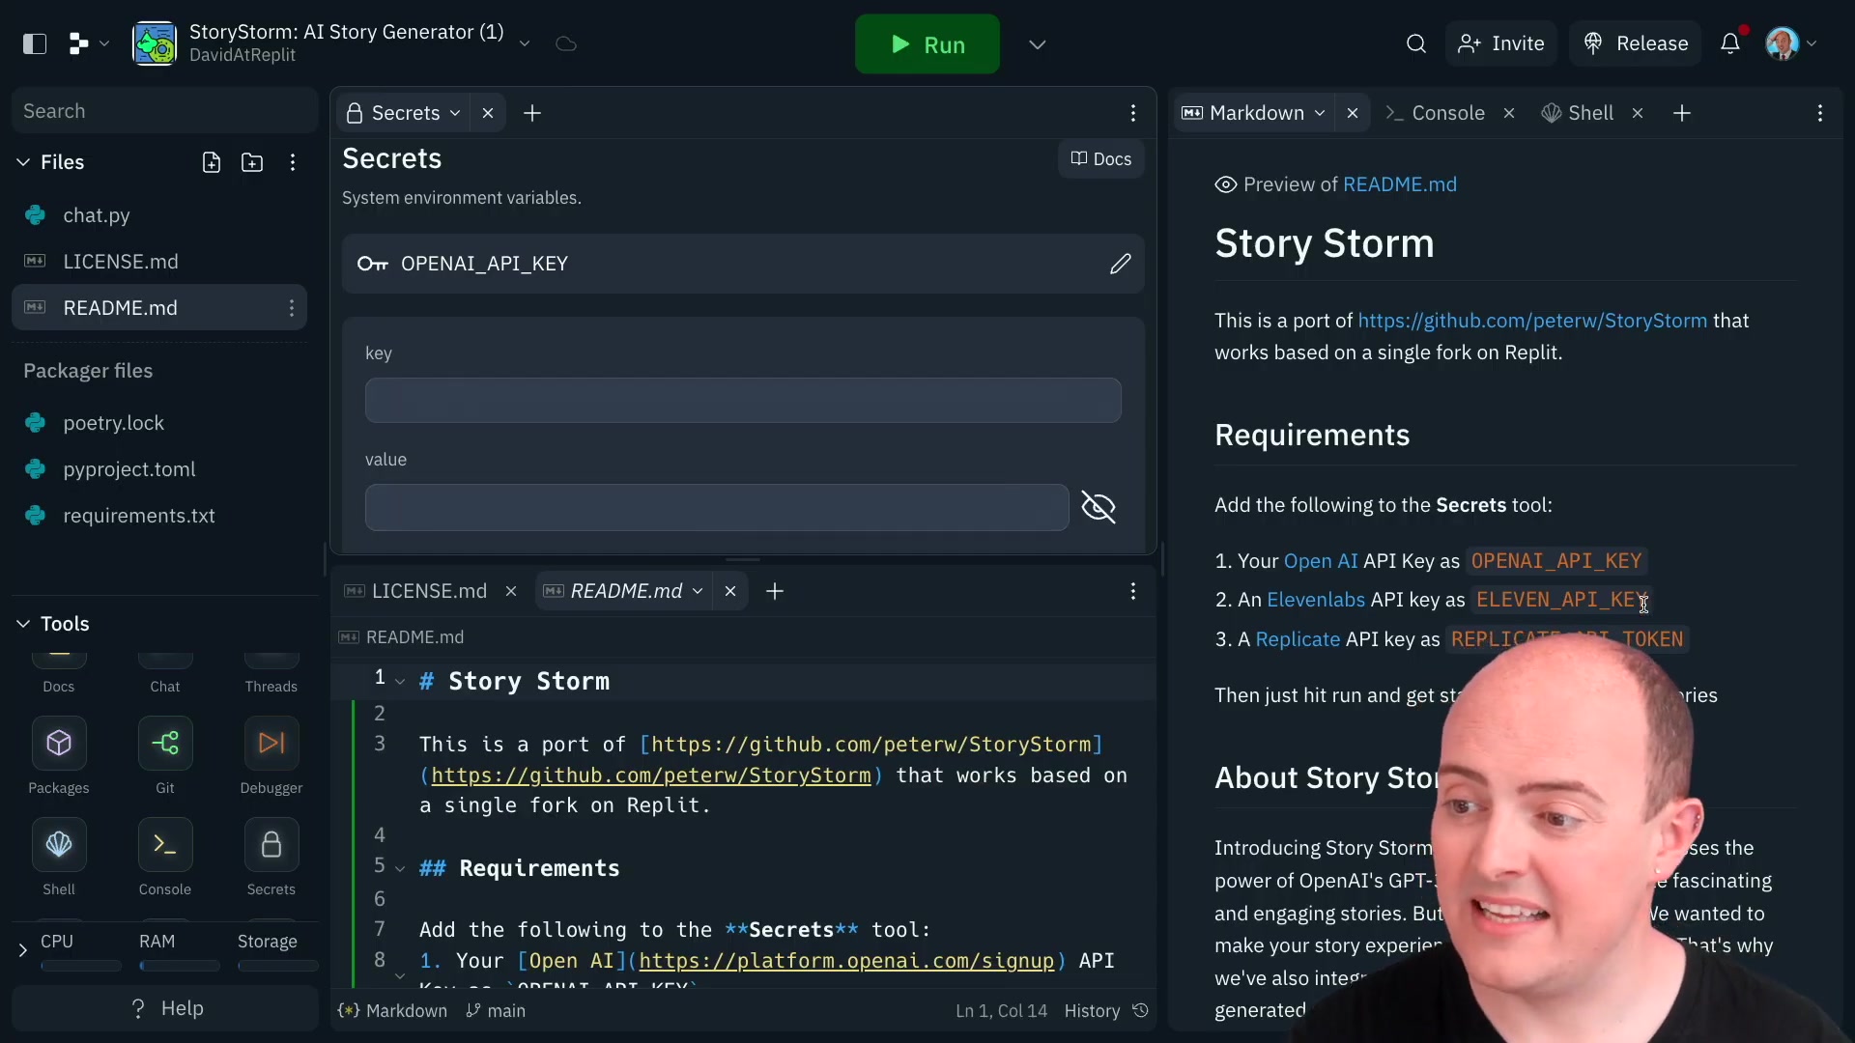Viewport: 1855px width, 1043px height.
Task: Open README.md link in preview header
Action: pyautogui.click(x=1400, y=184)
